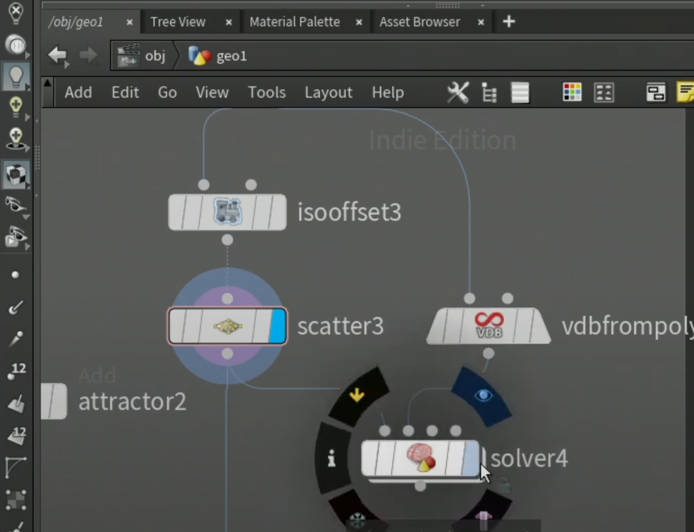Open the Layout menu
This screenshot has width=694, height=532.
(328, 93)
